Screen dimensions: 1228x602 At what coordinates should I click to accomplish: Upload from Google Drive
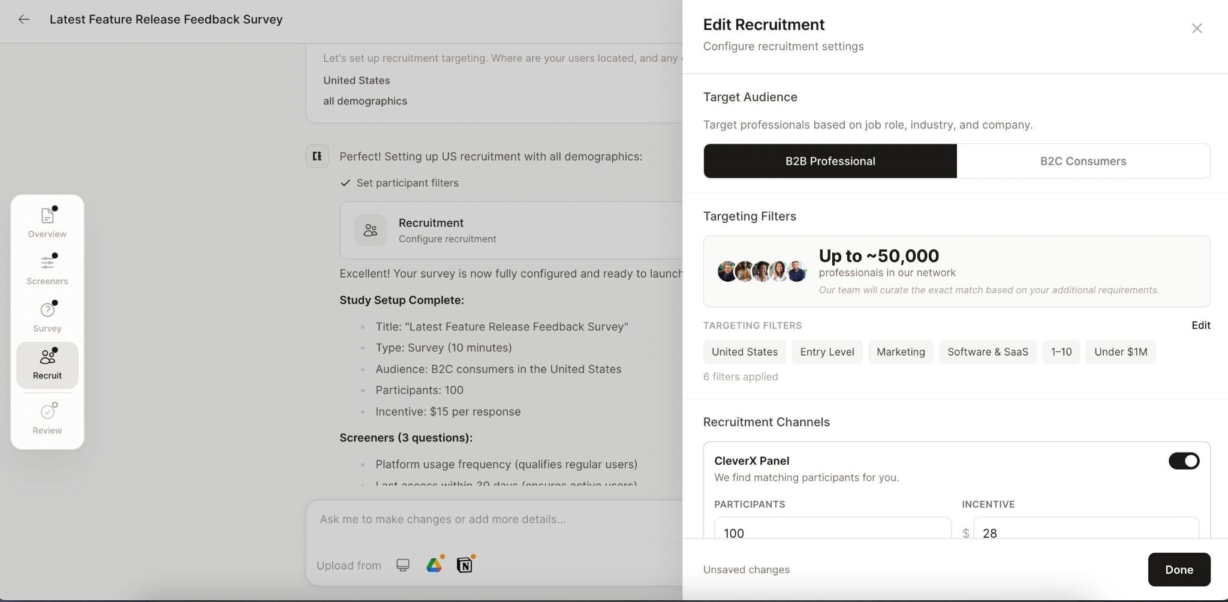(434, 565)
